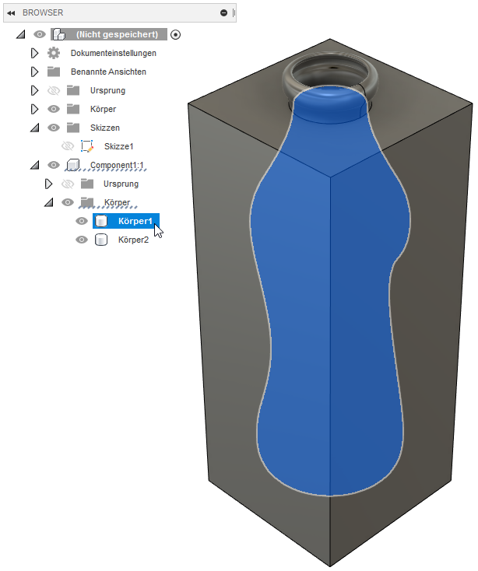
Task: Expand the top-level Ursprung node
Action: pos(34,90)
